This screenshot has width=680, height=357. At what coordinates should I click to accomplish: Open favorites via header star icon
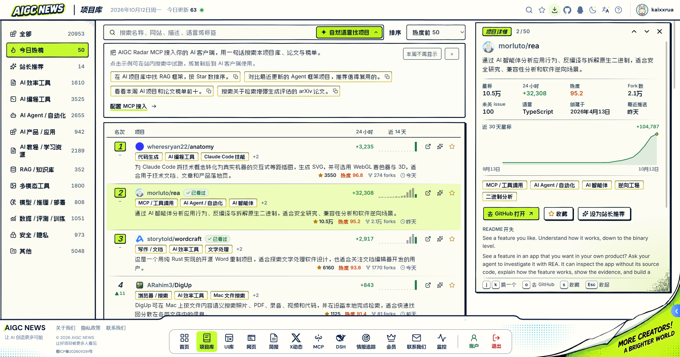pos(542,10)
